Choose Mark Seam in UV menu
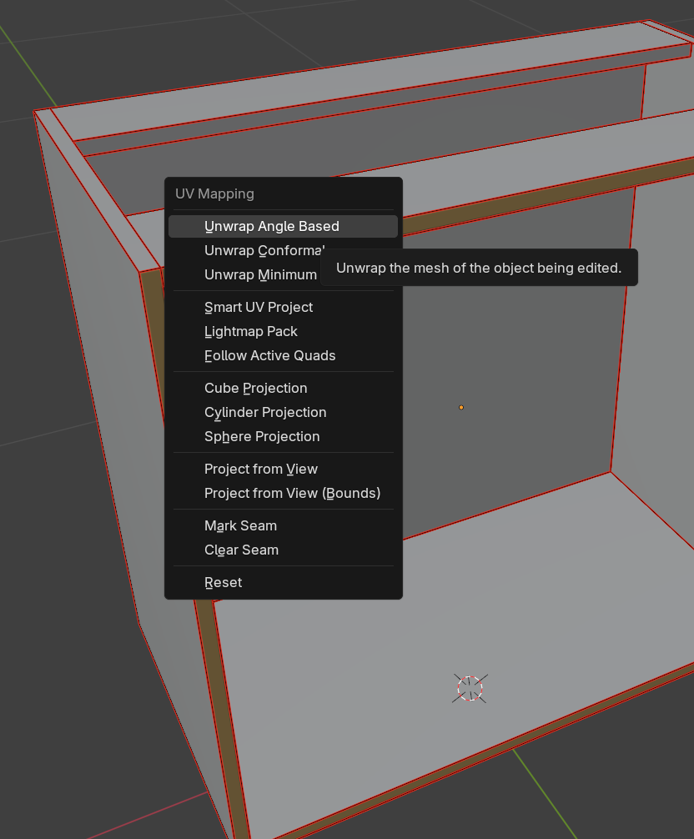 click(283, 525)
